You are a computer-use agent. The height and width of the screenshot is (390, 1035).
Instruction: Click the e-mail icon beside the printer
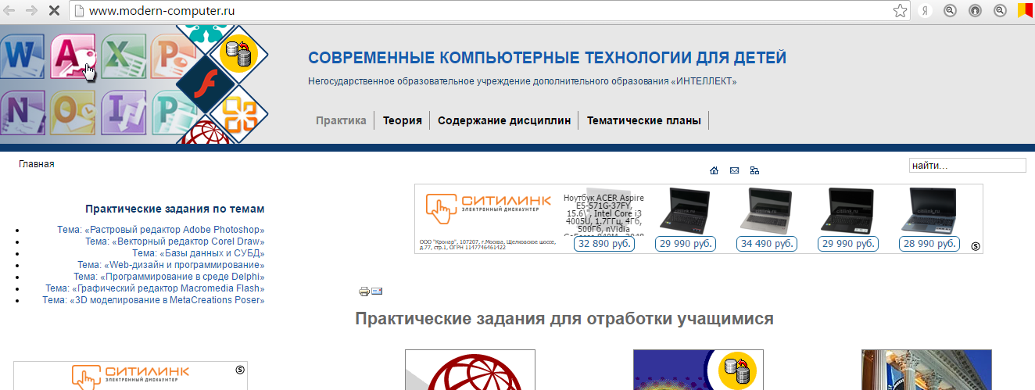point(377,292)
